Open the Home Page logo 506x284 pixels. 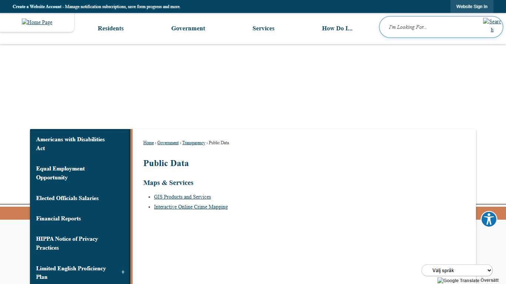(37, 22)
